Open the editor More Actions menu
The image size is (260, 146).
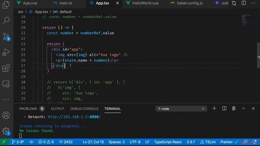(x=253, y=3)
